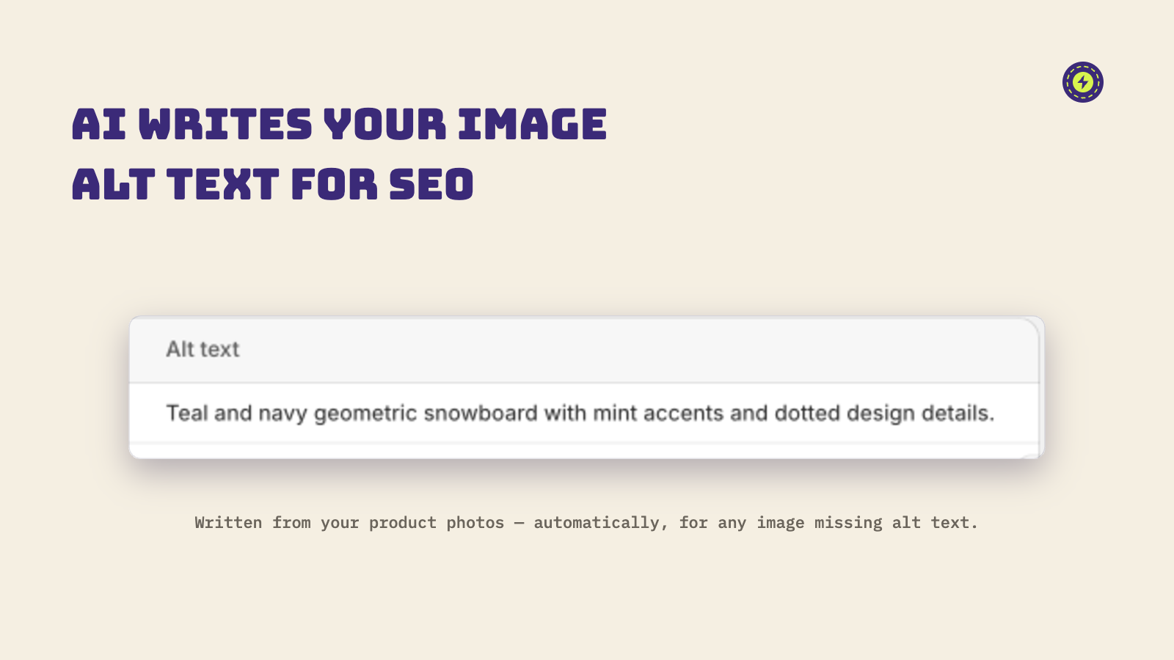1174x660 pixels.
Task: Click the word 'automatically,' in the caption
Action: [x=601, y=523]
